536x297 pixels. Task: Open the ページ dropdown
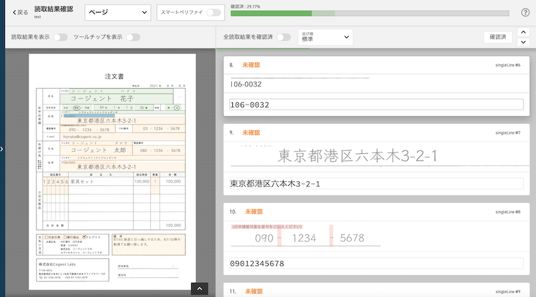click(117, 12)
